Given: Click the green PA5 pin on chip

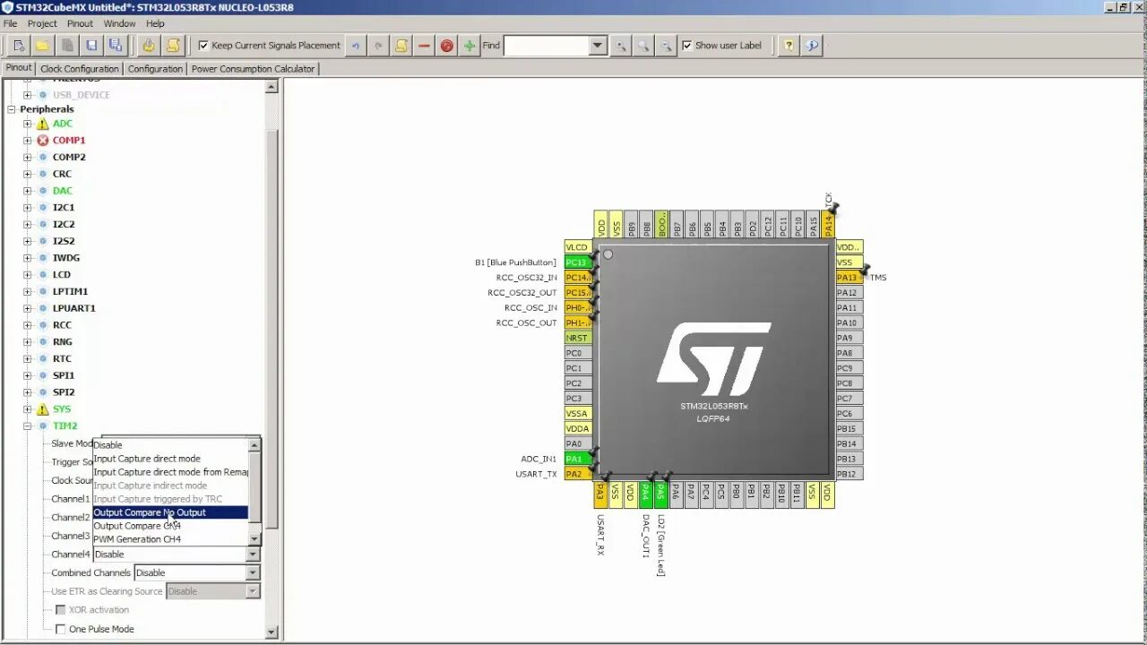Looking at the screenshot, I should (x=660, y=494).
